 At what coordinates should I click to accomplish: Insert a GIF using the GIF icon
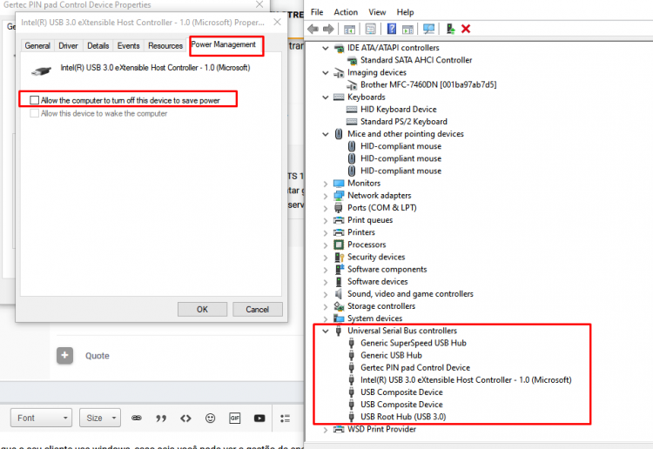[235, 418]
